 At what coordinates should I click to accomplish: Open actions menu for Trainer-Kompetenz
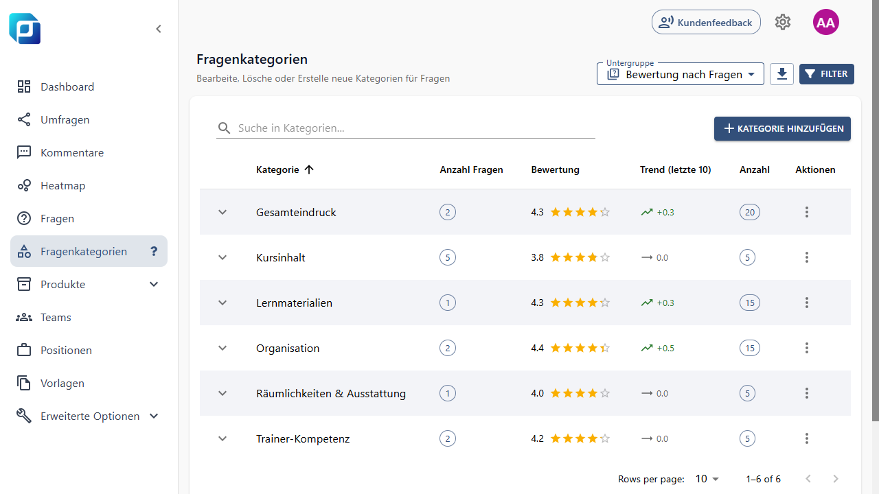point(807,438)
